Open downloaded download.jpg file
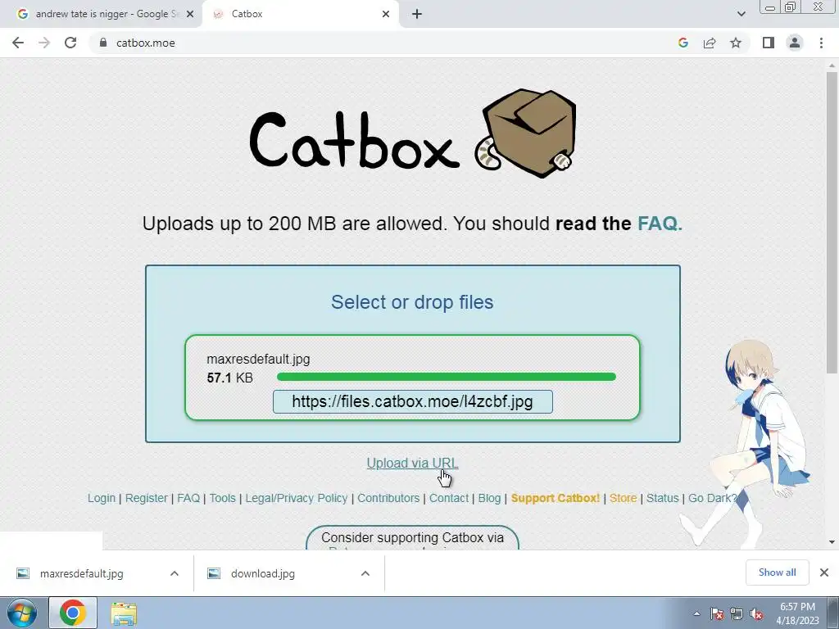Image resolution: width=839 pixels, height=629 pixels. click(x=263, y=573)
